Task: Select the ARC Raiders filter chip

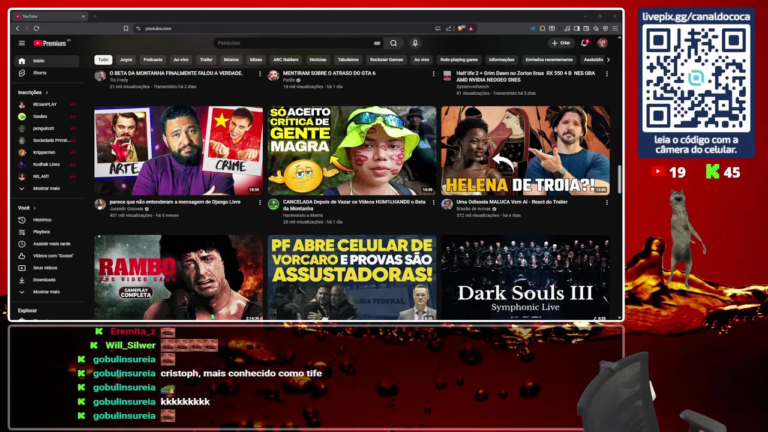Action: (x=286, y=60)
